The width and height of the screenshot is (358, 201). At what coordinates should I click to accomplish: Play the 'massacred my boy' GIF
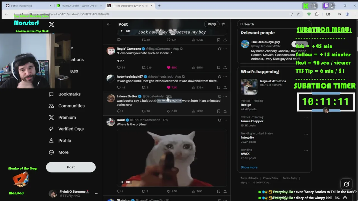point(122,31)
